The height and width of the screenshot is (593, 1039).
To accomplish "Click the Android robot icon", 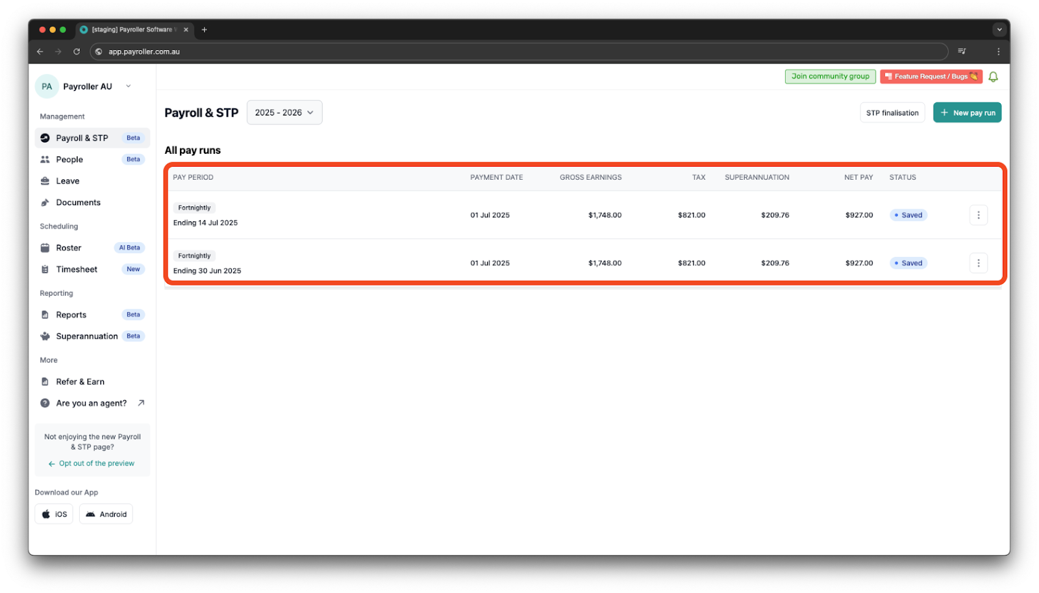I will [x=90, y=514].
